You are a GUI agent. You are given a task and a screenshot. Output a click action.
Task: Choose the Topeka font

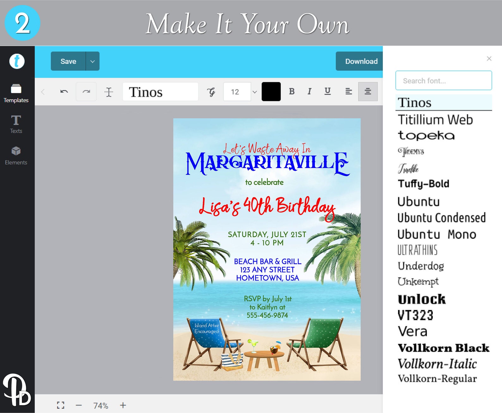coord(426,135)
